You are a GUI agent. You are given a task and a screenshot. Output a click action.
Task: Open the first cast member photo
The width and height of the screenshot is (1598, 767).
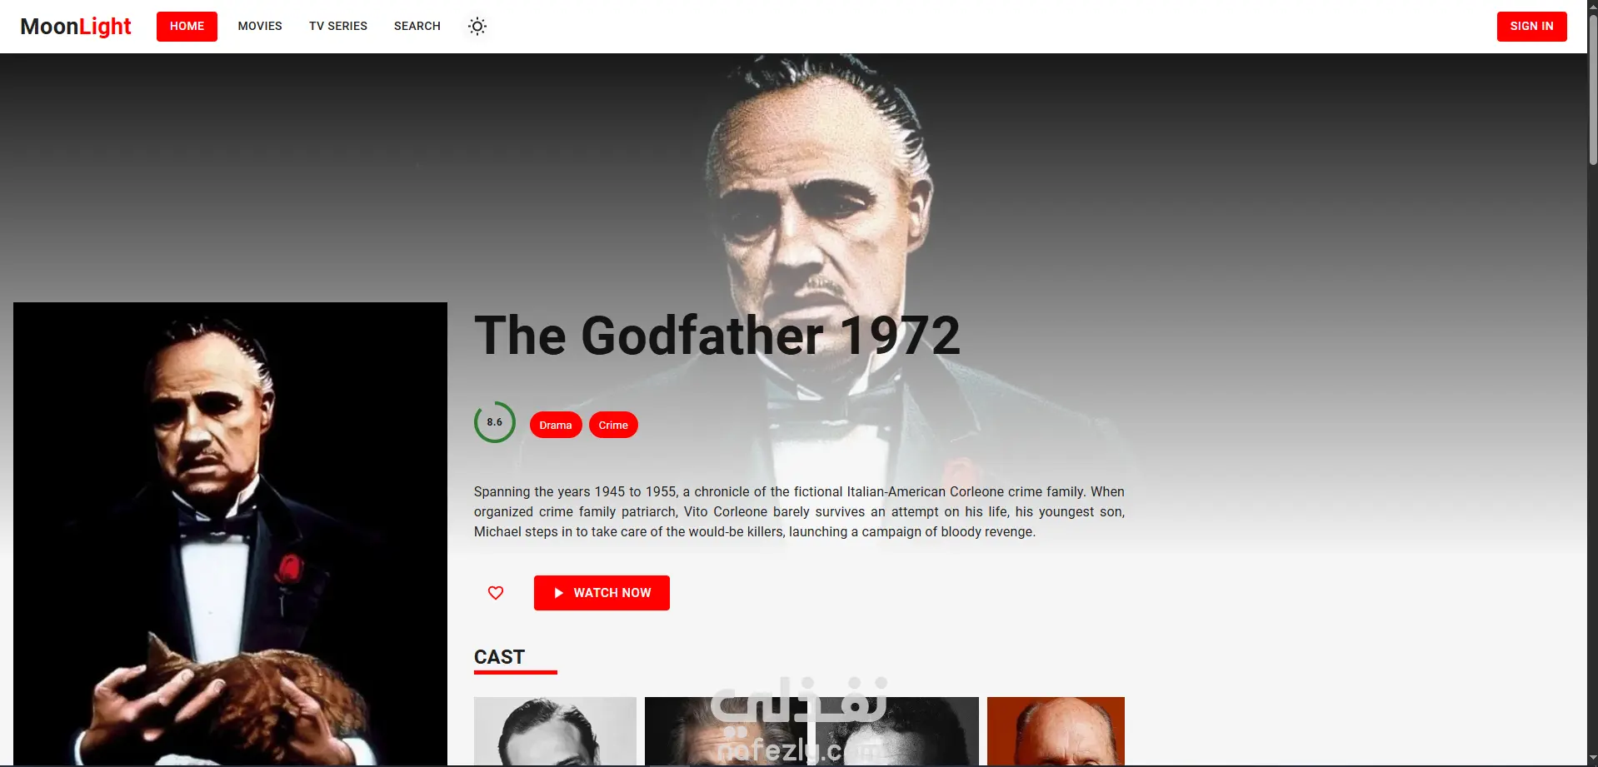[555, 731]
